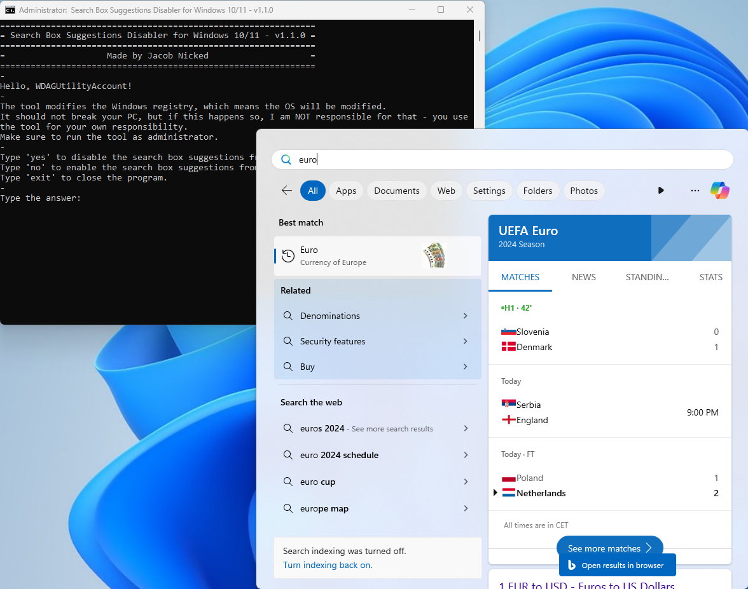Select the Photos filter tab
The width and height of the screenshot is (748, 589).
[x=584, y=191]
